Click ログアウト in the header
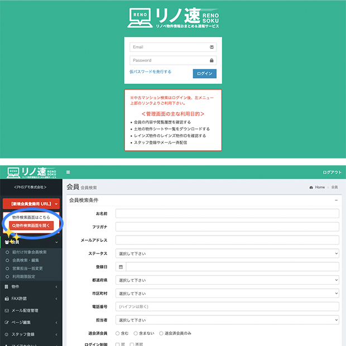 click(x=332, y=172)
